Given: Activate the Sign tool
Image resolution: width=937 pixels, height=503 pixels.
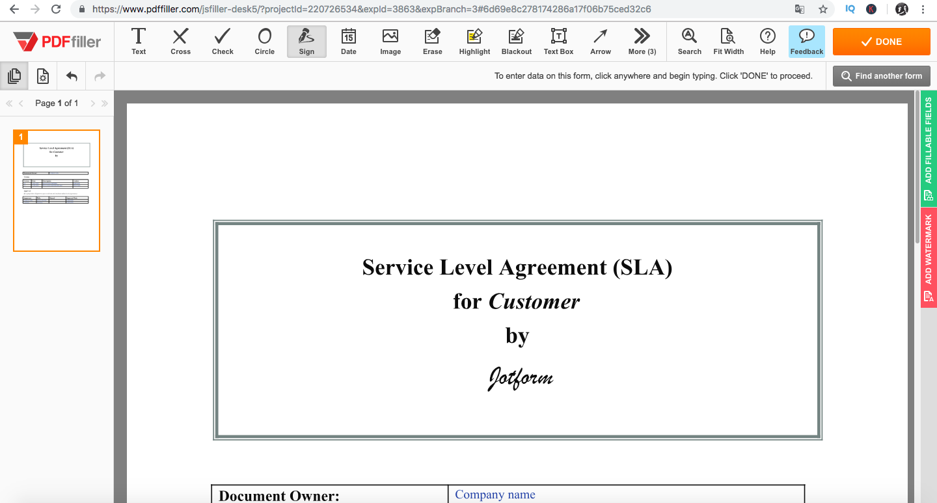Looking at the screenshot, I should point(306,42).
